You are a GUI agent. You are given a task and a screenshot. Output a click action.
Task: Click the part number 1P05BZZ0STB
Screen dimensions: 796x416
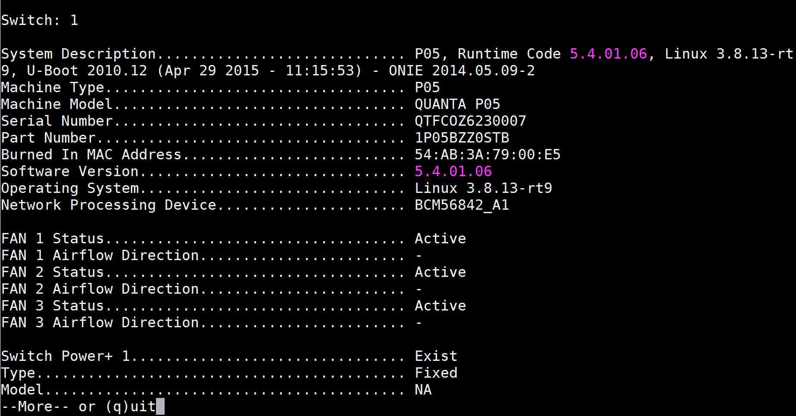pyautogui.click(x=462, y=138)
